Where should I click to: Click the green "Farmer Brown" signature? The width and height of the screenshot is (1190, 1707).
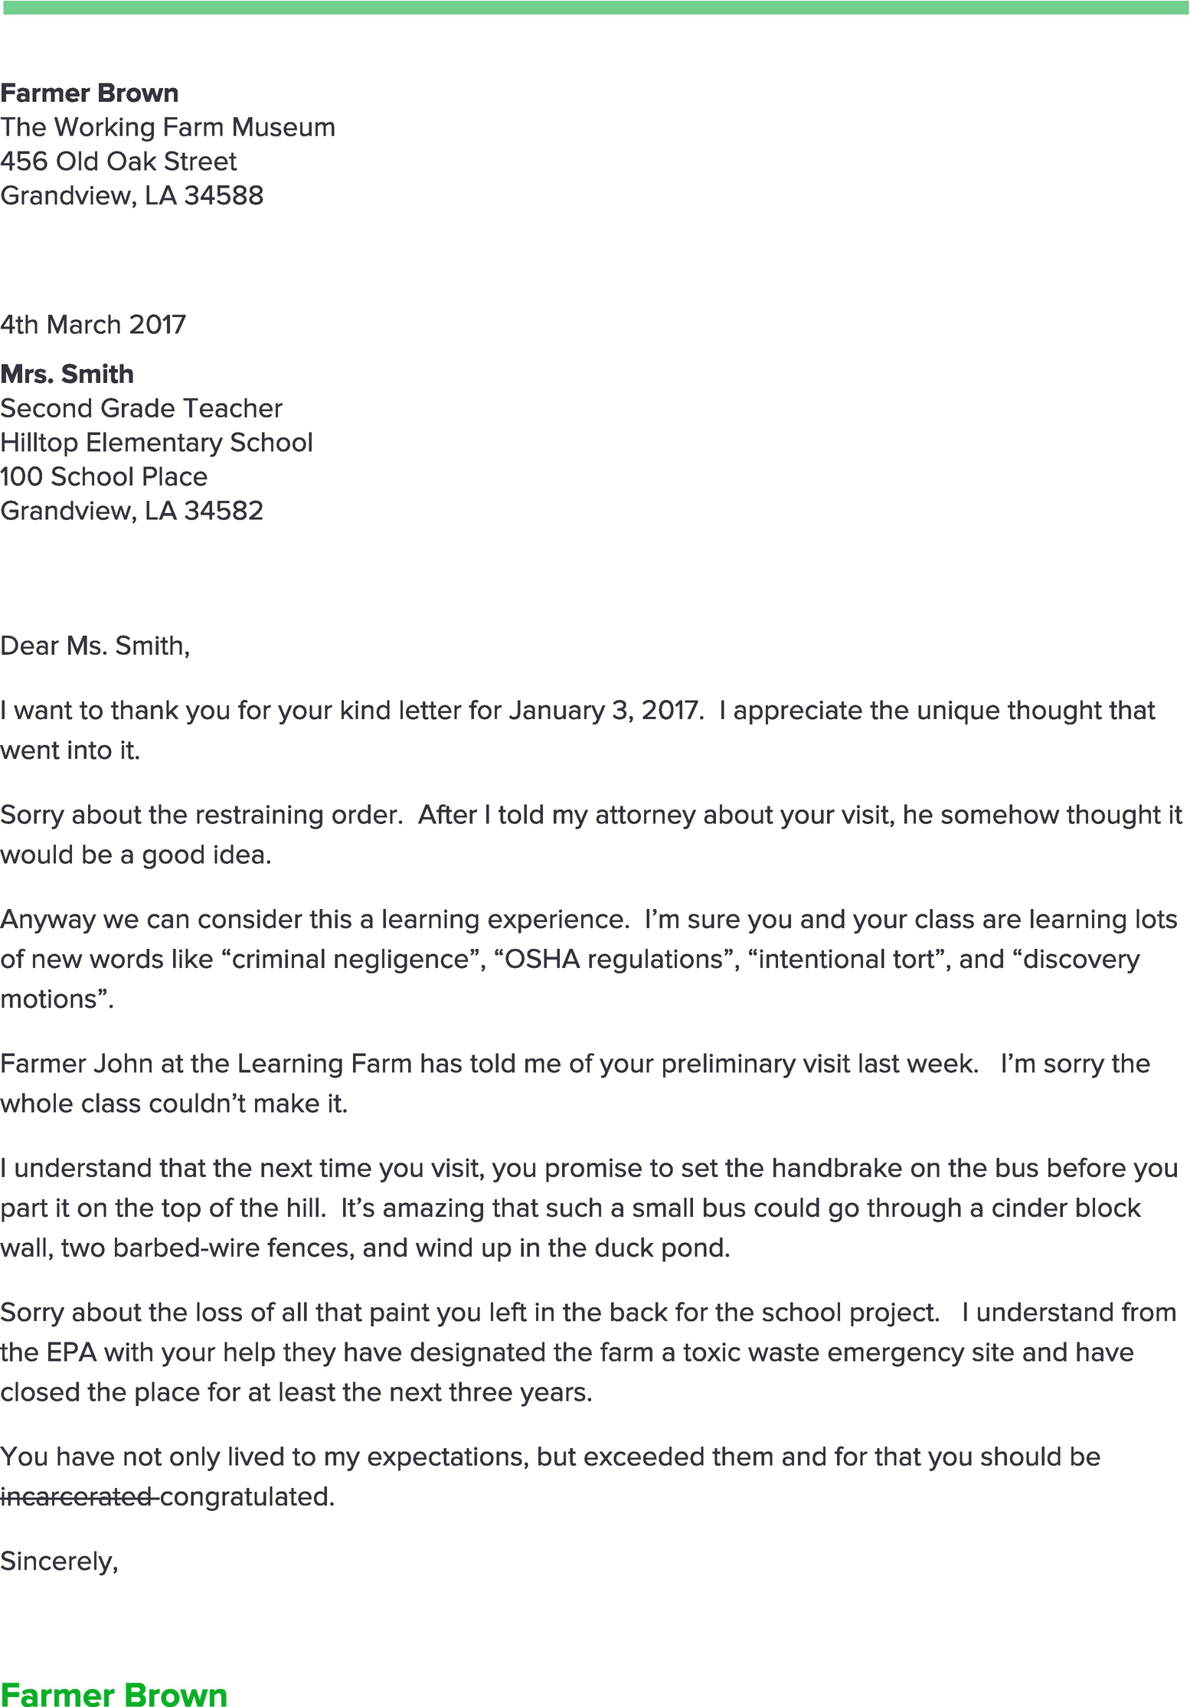[x=114, y=1694]
